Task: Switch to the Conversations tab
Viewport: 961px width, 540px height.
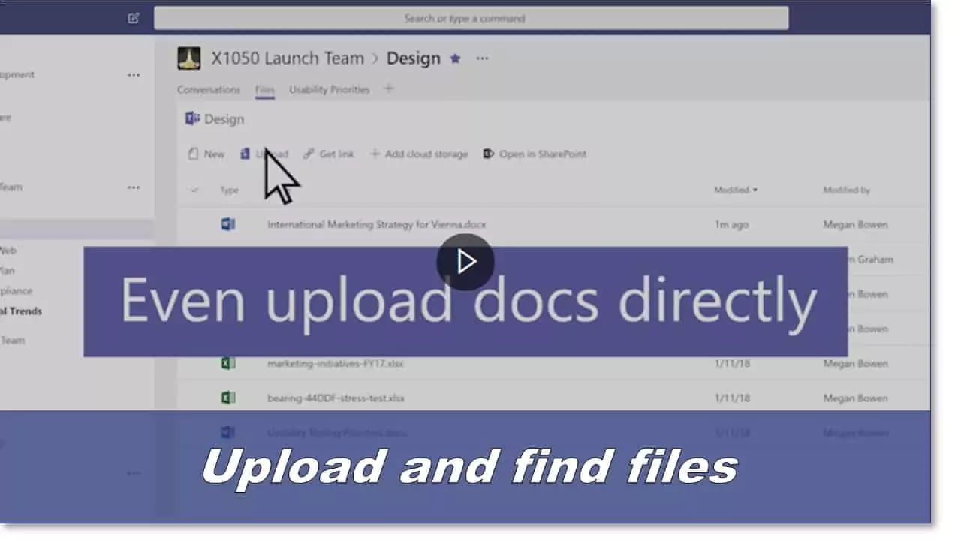Action: pyautogui.click(x=209, y=90)
